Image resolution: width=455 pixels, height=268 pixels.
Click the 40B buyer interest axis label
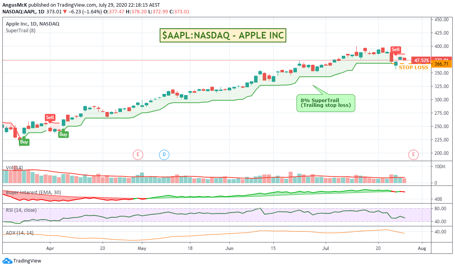click(x=438, y=199)
